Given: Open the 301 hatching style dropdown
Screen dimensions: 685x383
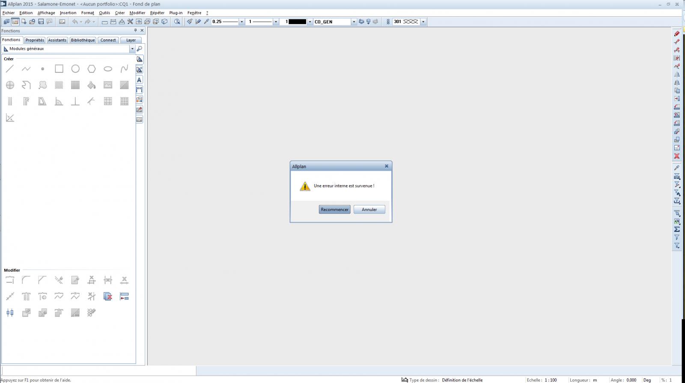Looking at the screenshot, I should pyautogui.click(x=423, y=21).
